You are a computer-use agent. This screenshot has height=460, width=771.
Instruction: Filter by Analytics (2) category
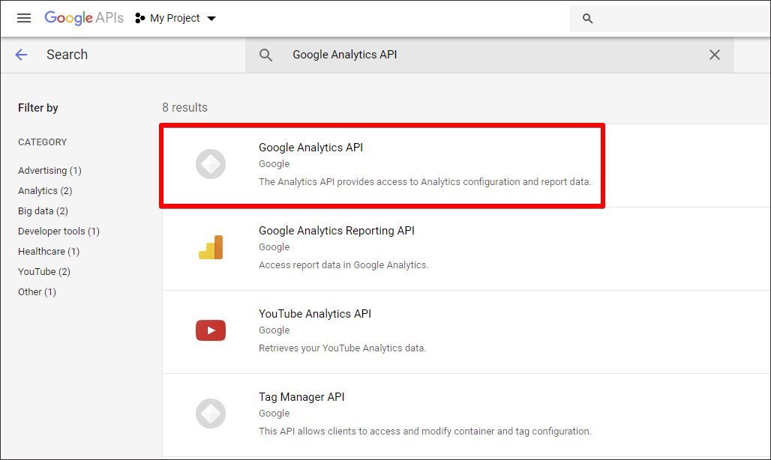(x=45, y=190)
